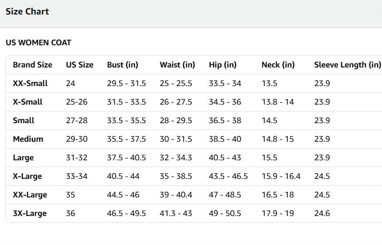The height and width of the screenshot is (245, 382).
Task: Click the Hip (in) column header
Action: pyautogui.click(x=222, y=65)
